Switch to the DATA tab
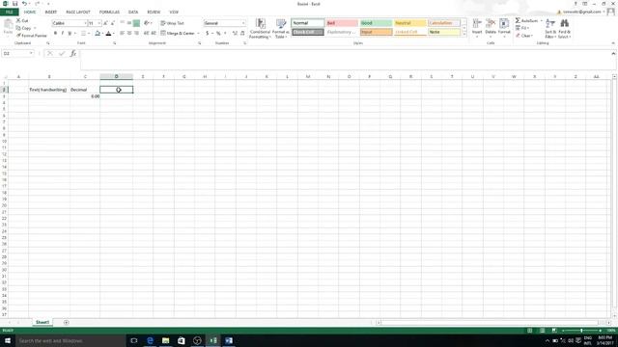 pyautogui.click(x=133, y=13)
